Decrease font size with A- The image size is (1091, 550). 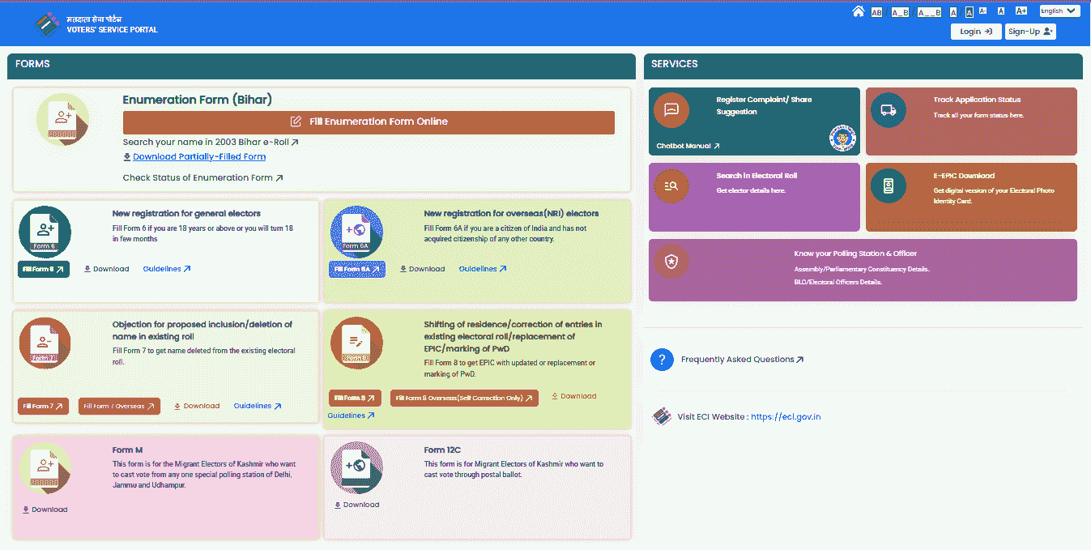click(x=982, y=11)
